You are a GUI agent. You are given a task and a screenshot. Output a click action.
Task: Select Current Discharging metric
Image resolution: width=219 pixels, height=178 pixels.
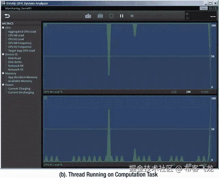[21, 93]
